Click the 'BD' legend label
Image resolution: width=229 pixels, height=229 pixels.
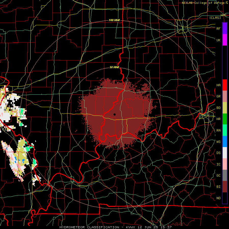219,108
